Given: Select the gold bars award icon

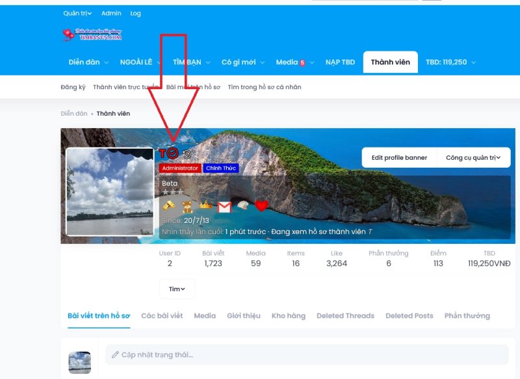Looking at the screenshot, I should (170, 205).
